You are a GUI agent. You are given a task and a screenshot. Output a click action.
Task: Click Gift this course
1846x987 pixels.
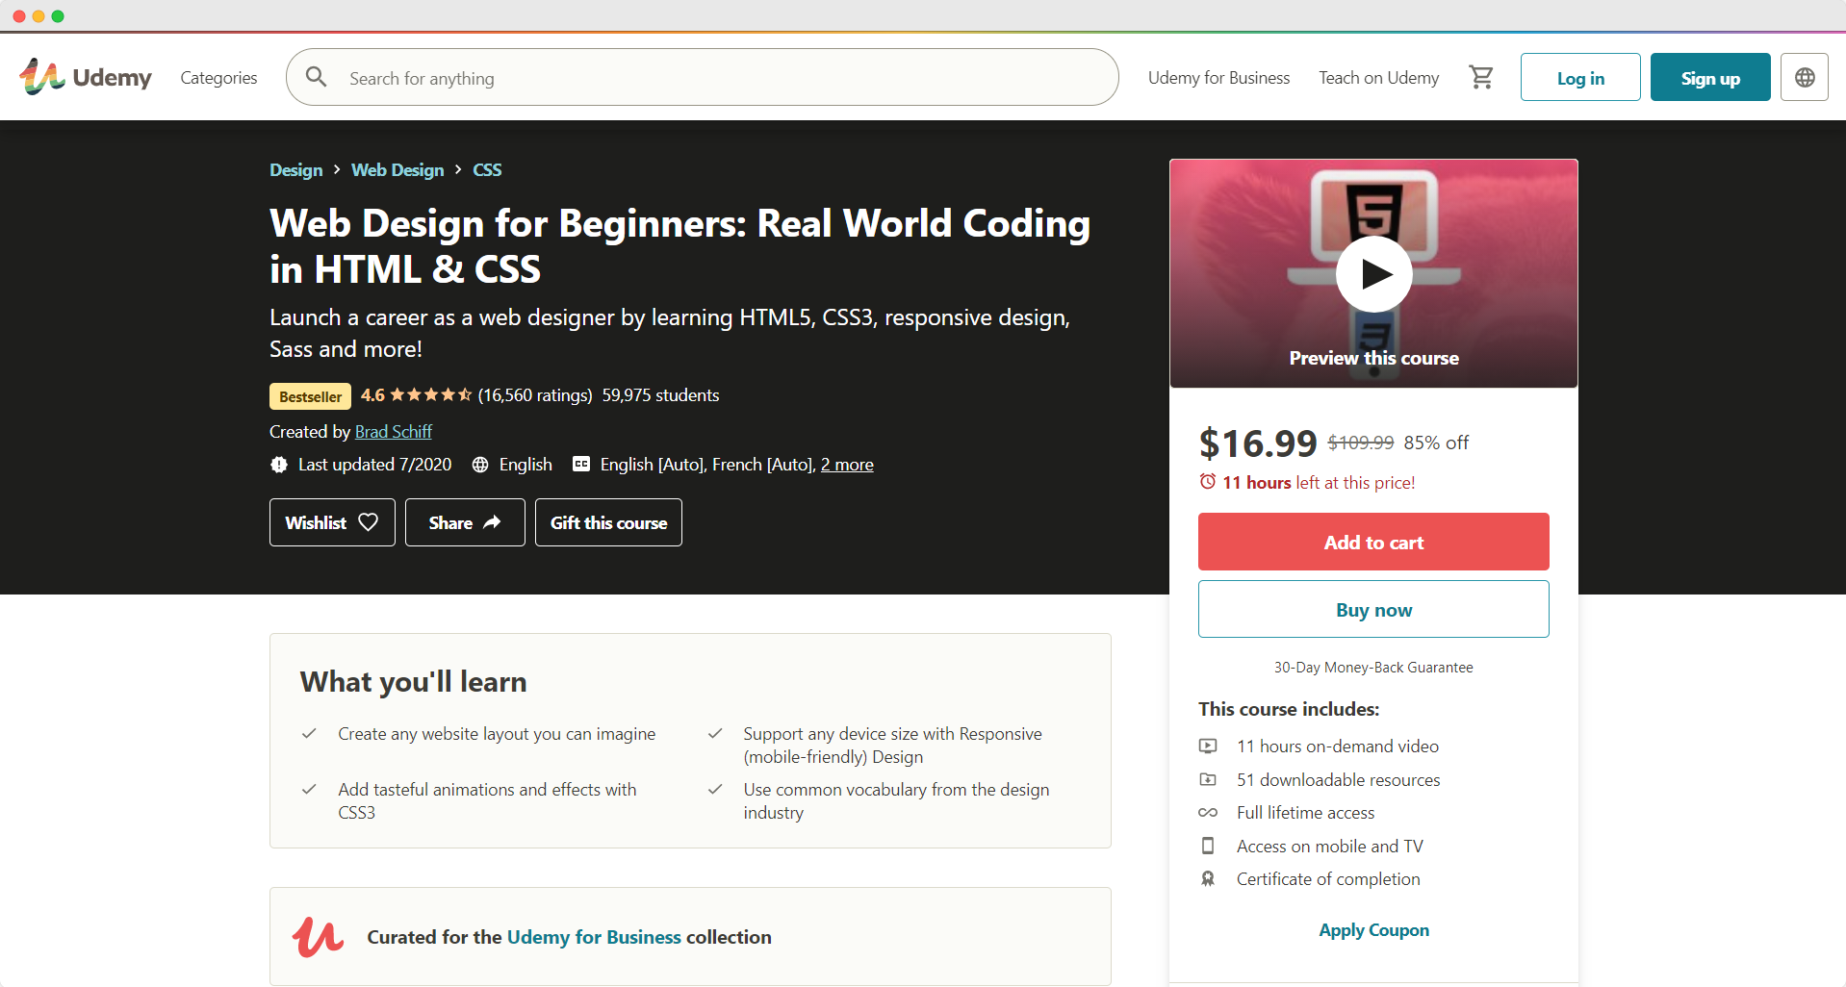tap(608, 522)
